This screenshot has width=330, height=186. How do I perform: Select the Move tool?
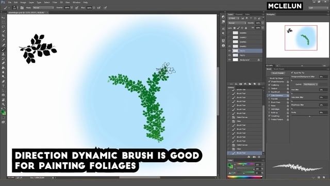coord(3,18)
